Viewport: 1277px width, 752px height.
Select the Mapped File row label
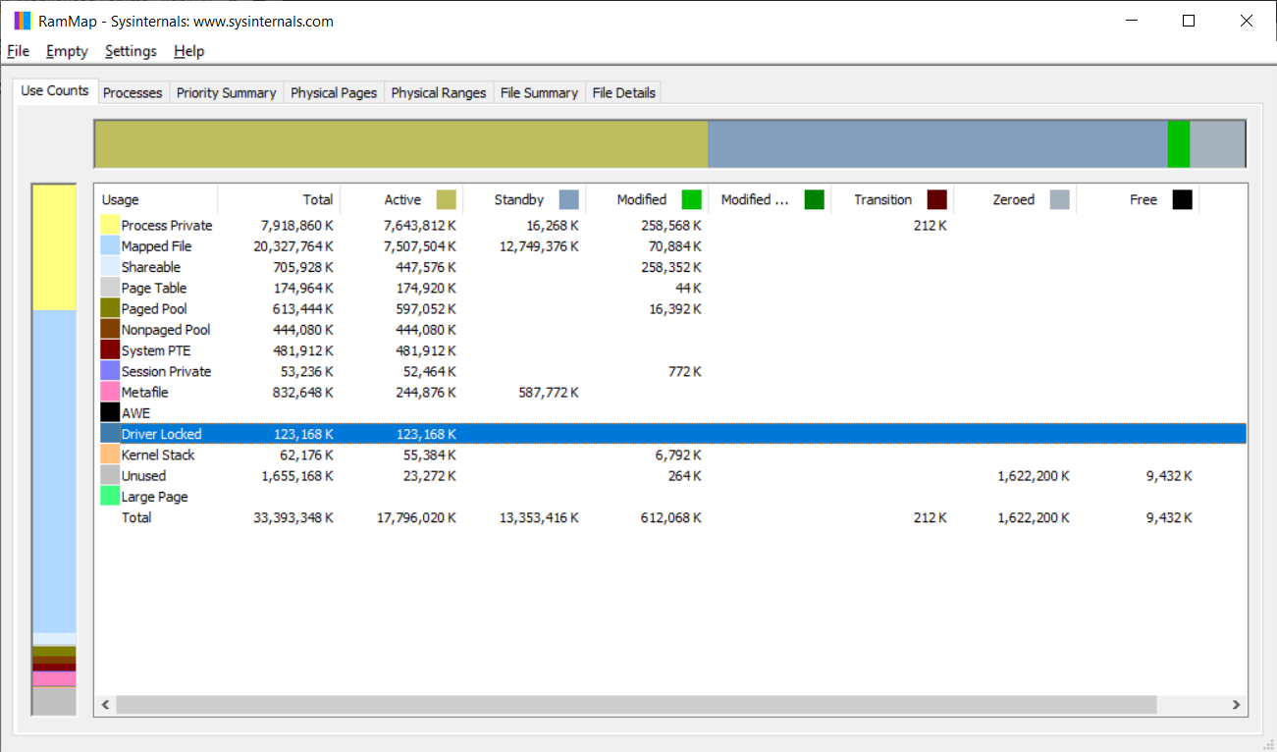pos(157,246)
